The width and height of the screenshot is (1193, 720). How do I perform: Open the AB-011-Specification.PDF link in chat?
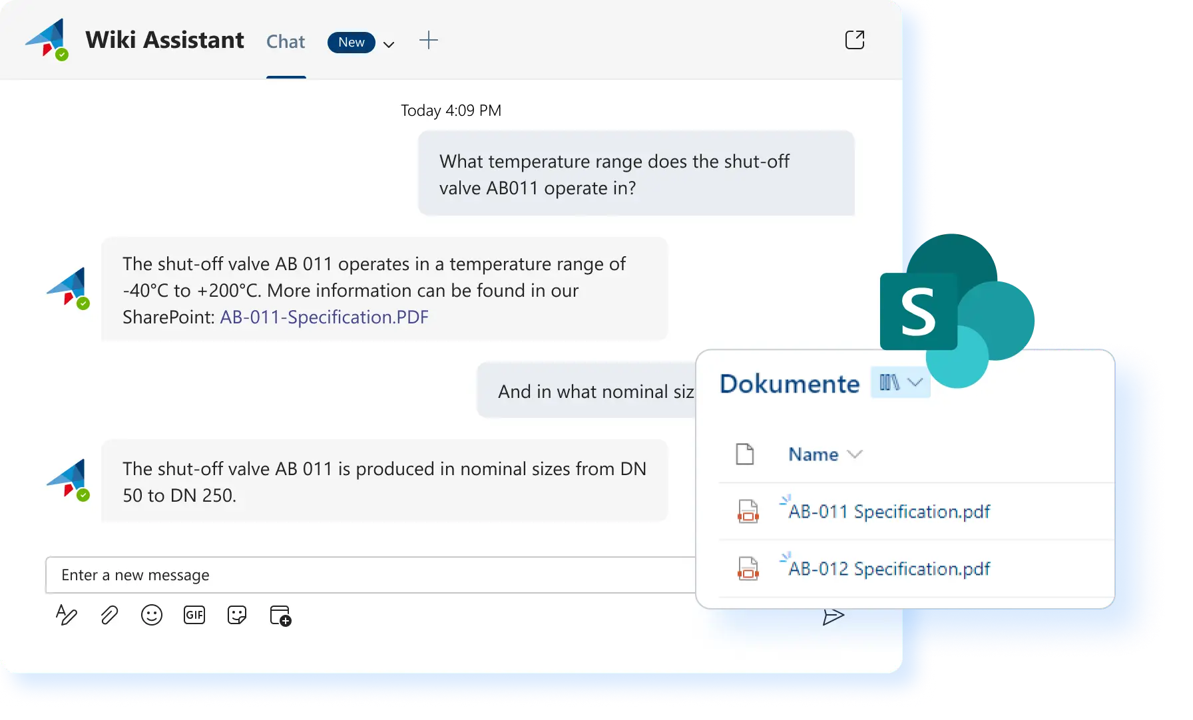[324, 317]
